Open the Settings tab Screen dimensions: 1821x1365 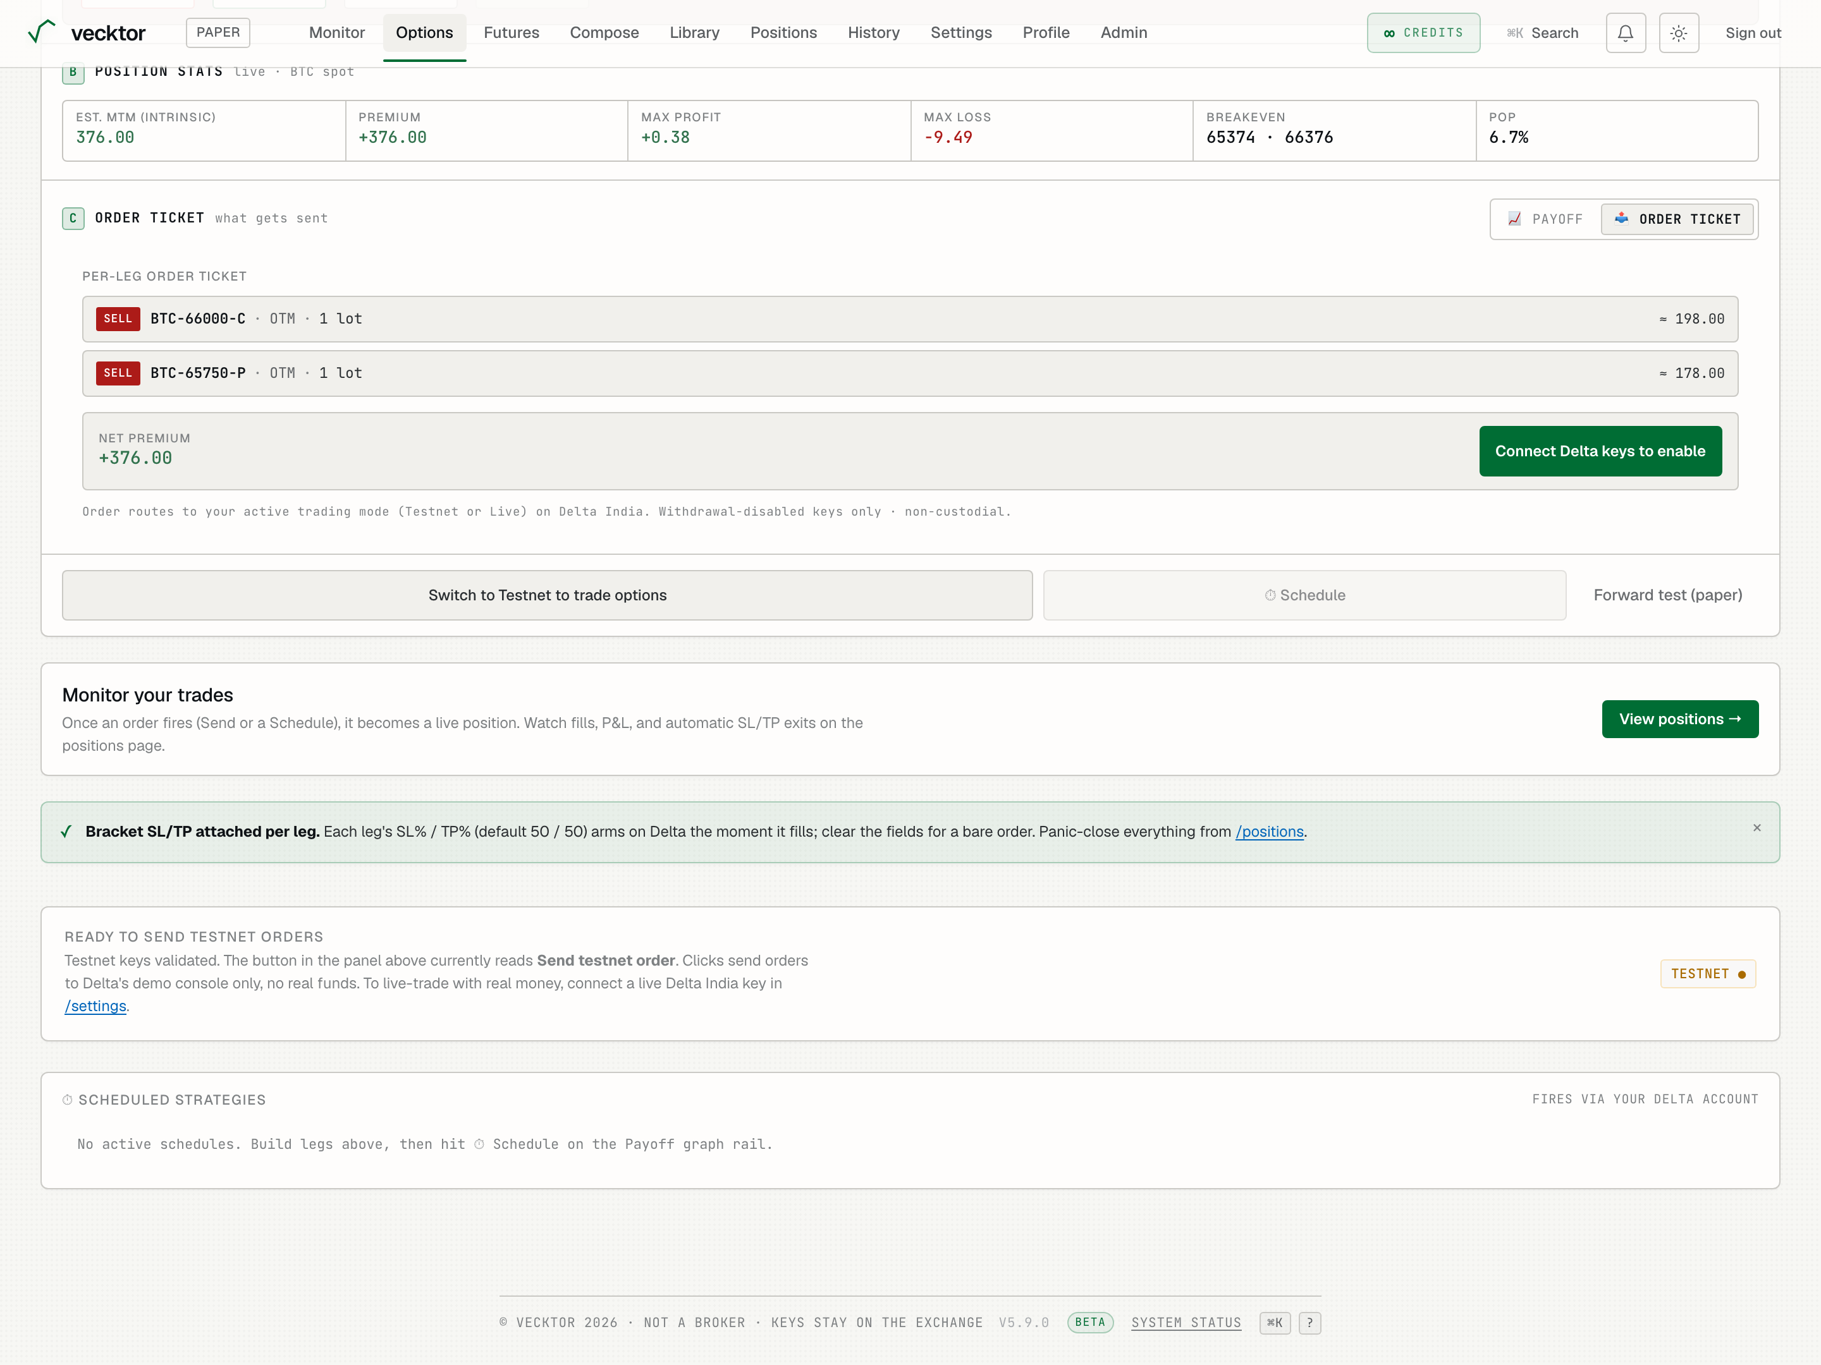coord(960,33)
